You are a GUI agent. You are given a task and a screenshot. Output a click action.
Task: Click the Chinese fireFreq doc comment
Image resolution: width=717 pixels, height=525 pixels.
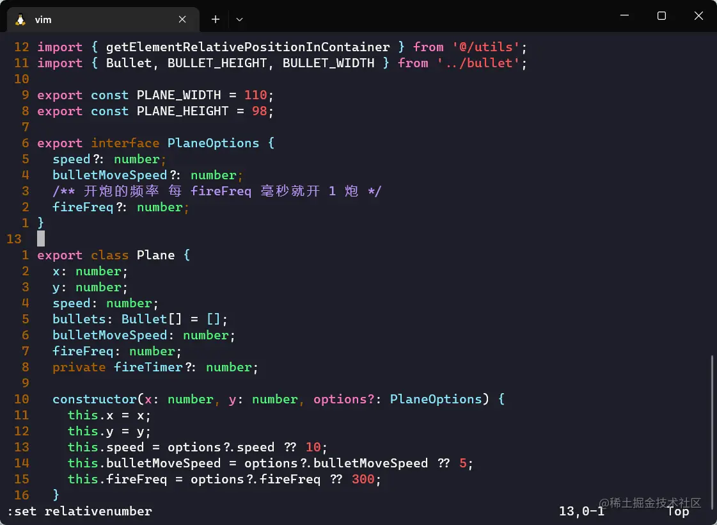217,191
